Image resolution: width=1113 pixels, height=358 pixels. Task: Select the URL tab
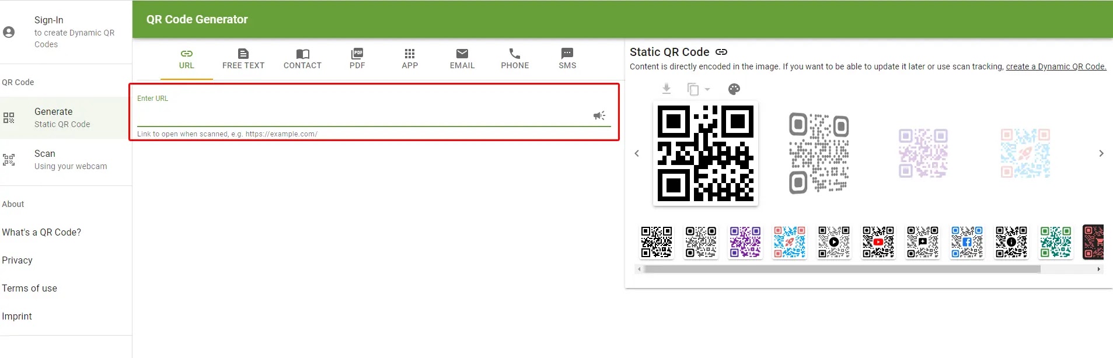pos(187,59)
